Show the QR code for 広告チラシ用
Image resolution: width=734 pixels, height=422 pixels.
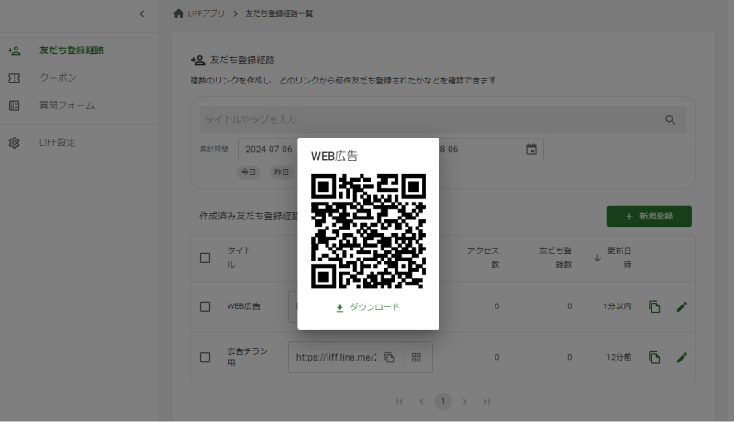tap(417, 358)
